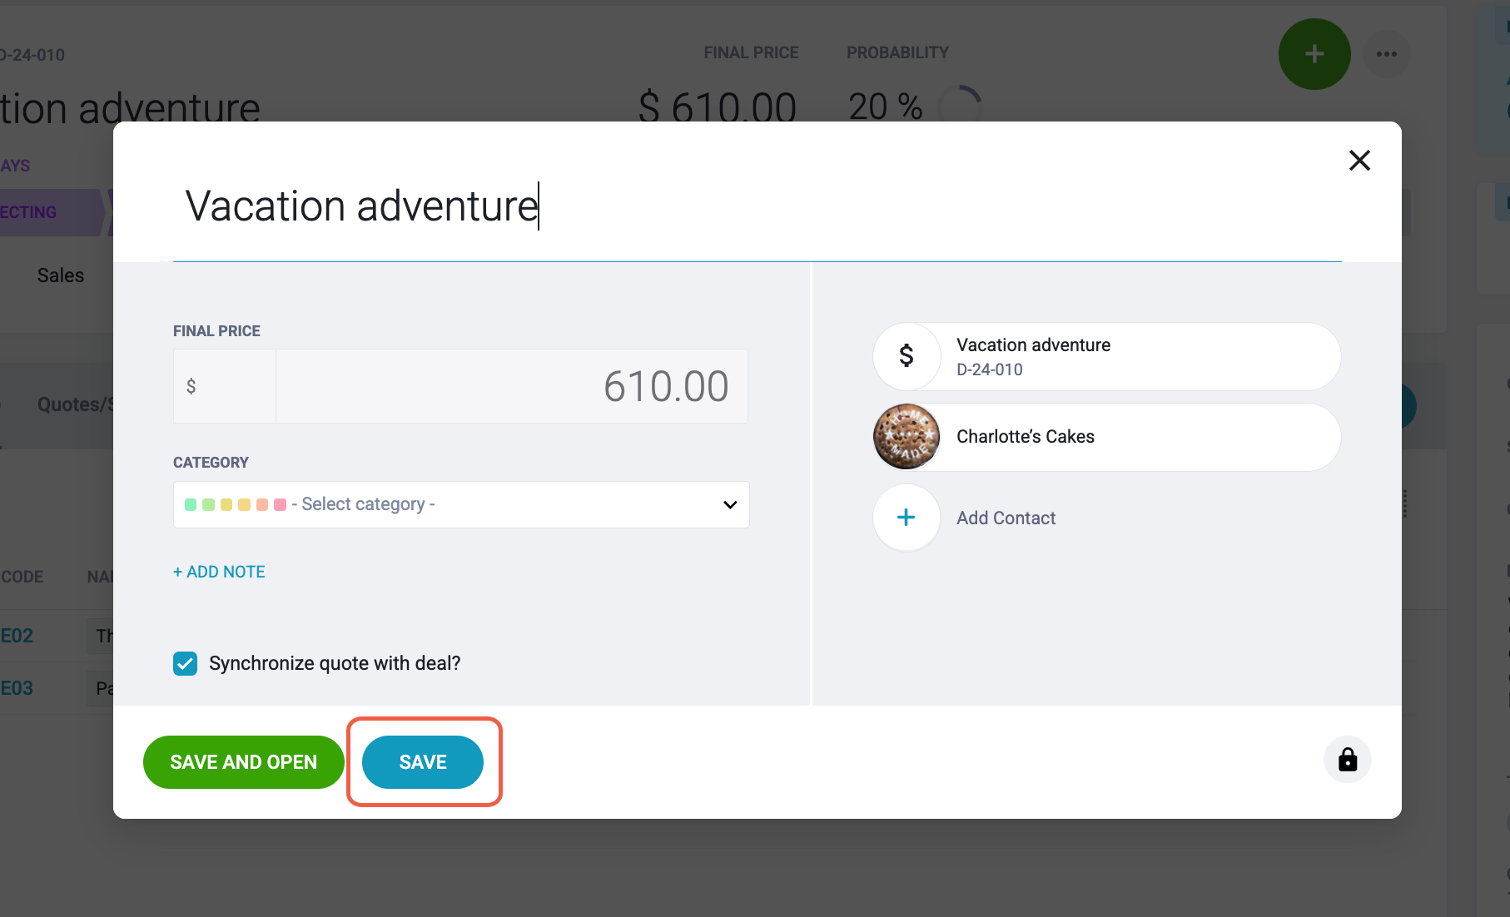This screenshot has width=1510, height=917.
Task: Select the Vacation adventure D-24-010 deal pill
Action: tap(1106, 356)
